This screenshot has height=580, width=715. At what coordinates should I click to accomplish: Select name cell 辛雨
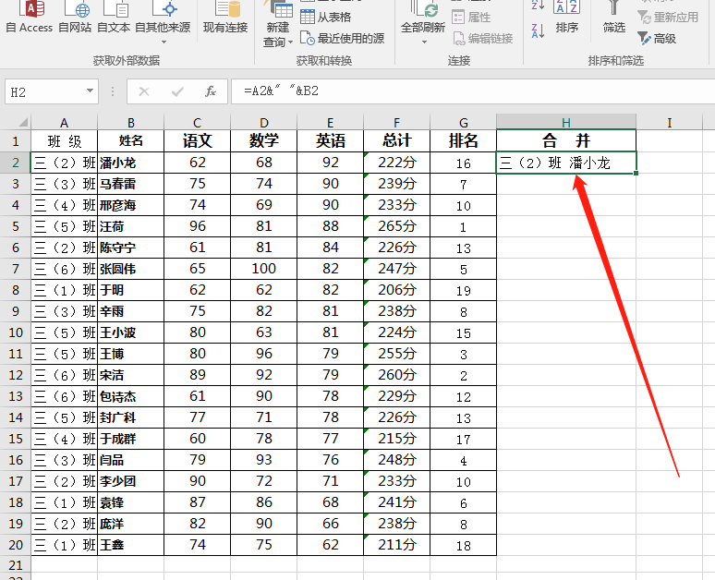131,311
